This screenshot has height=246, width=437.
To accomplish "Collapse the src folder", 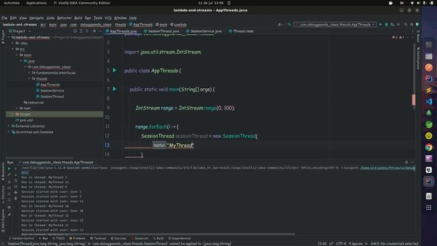I will click(13, 49).
